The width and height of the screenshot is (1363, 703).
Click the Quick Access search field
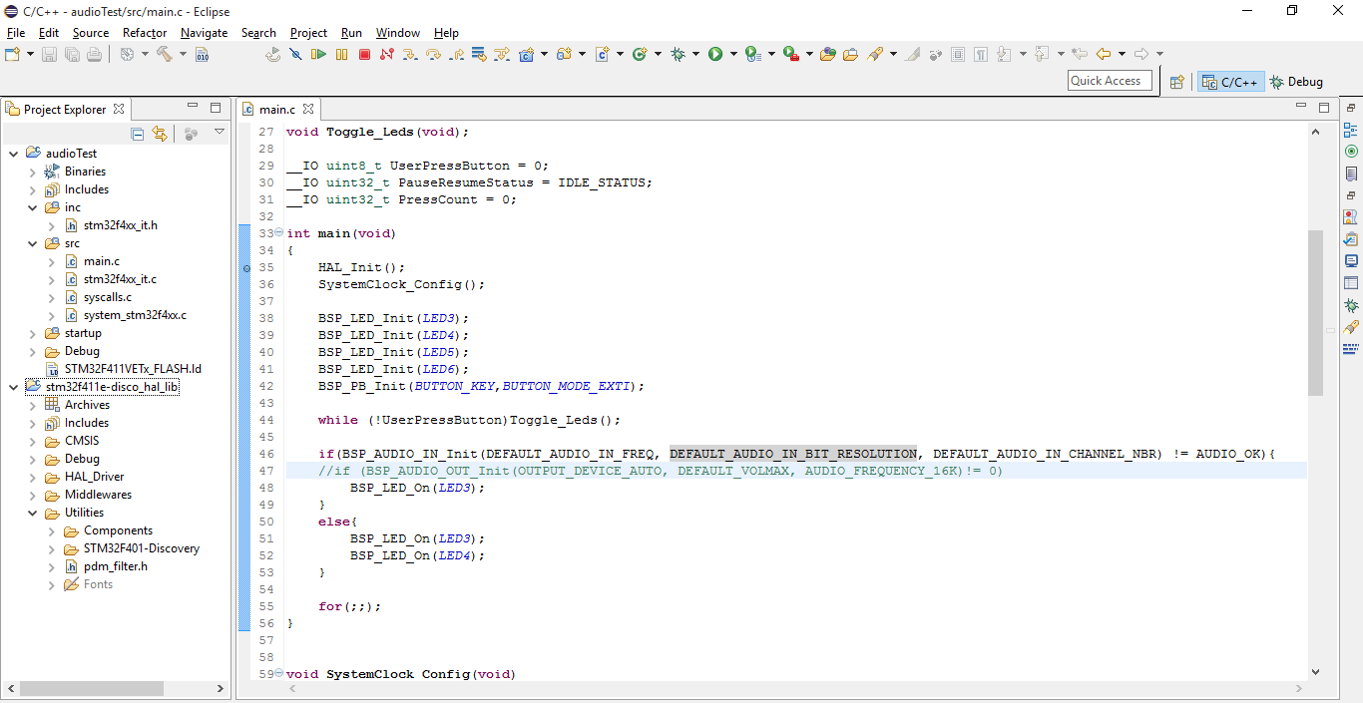[1110, 81]
